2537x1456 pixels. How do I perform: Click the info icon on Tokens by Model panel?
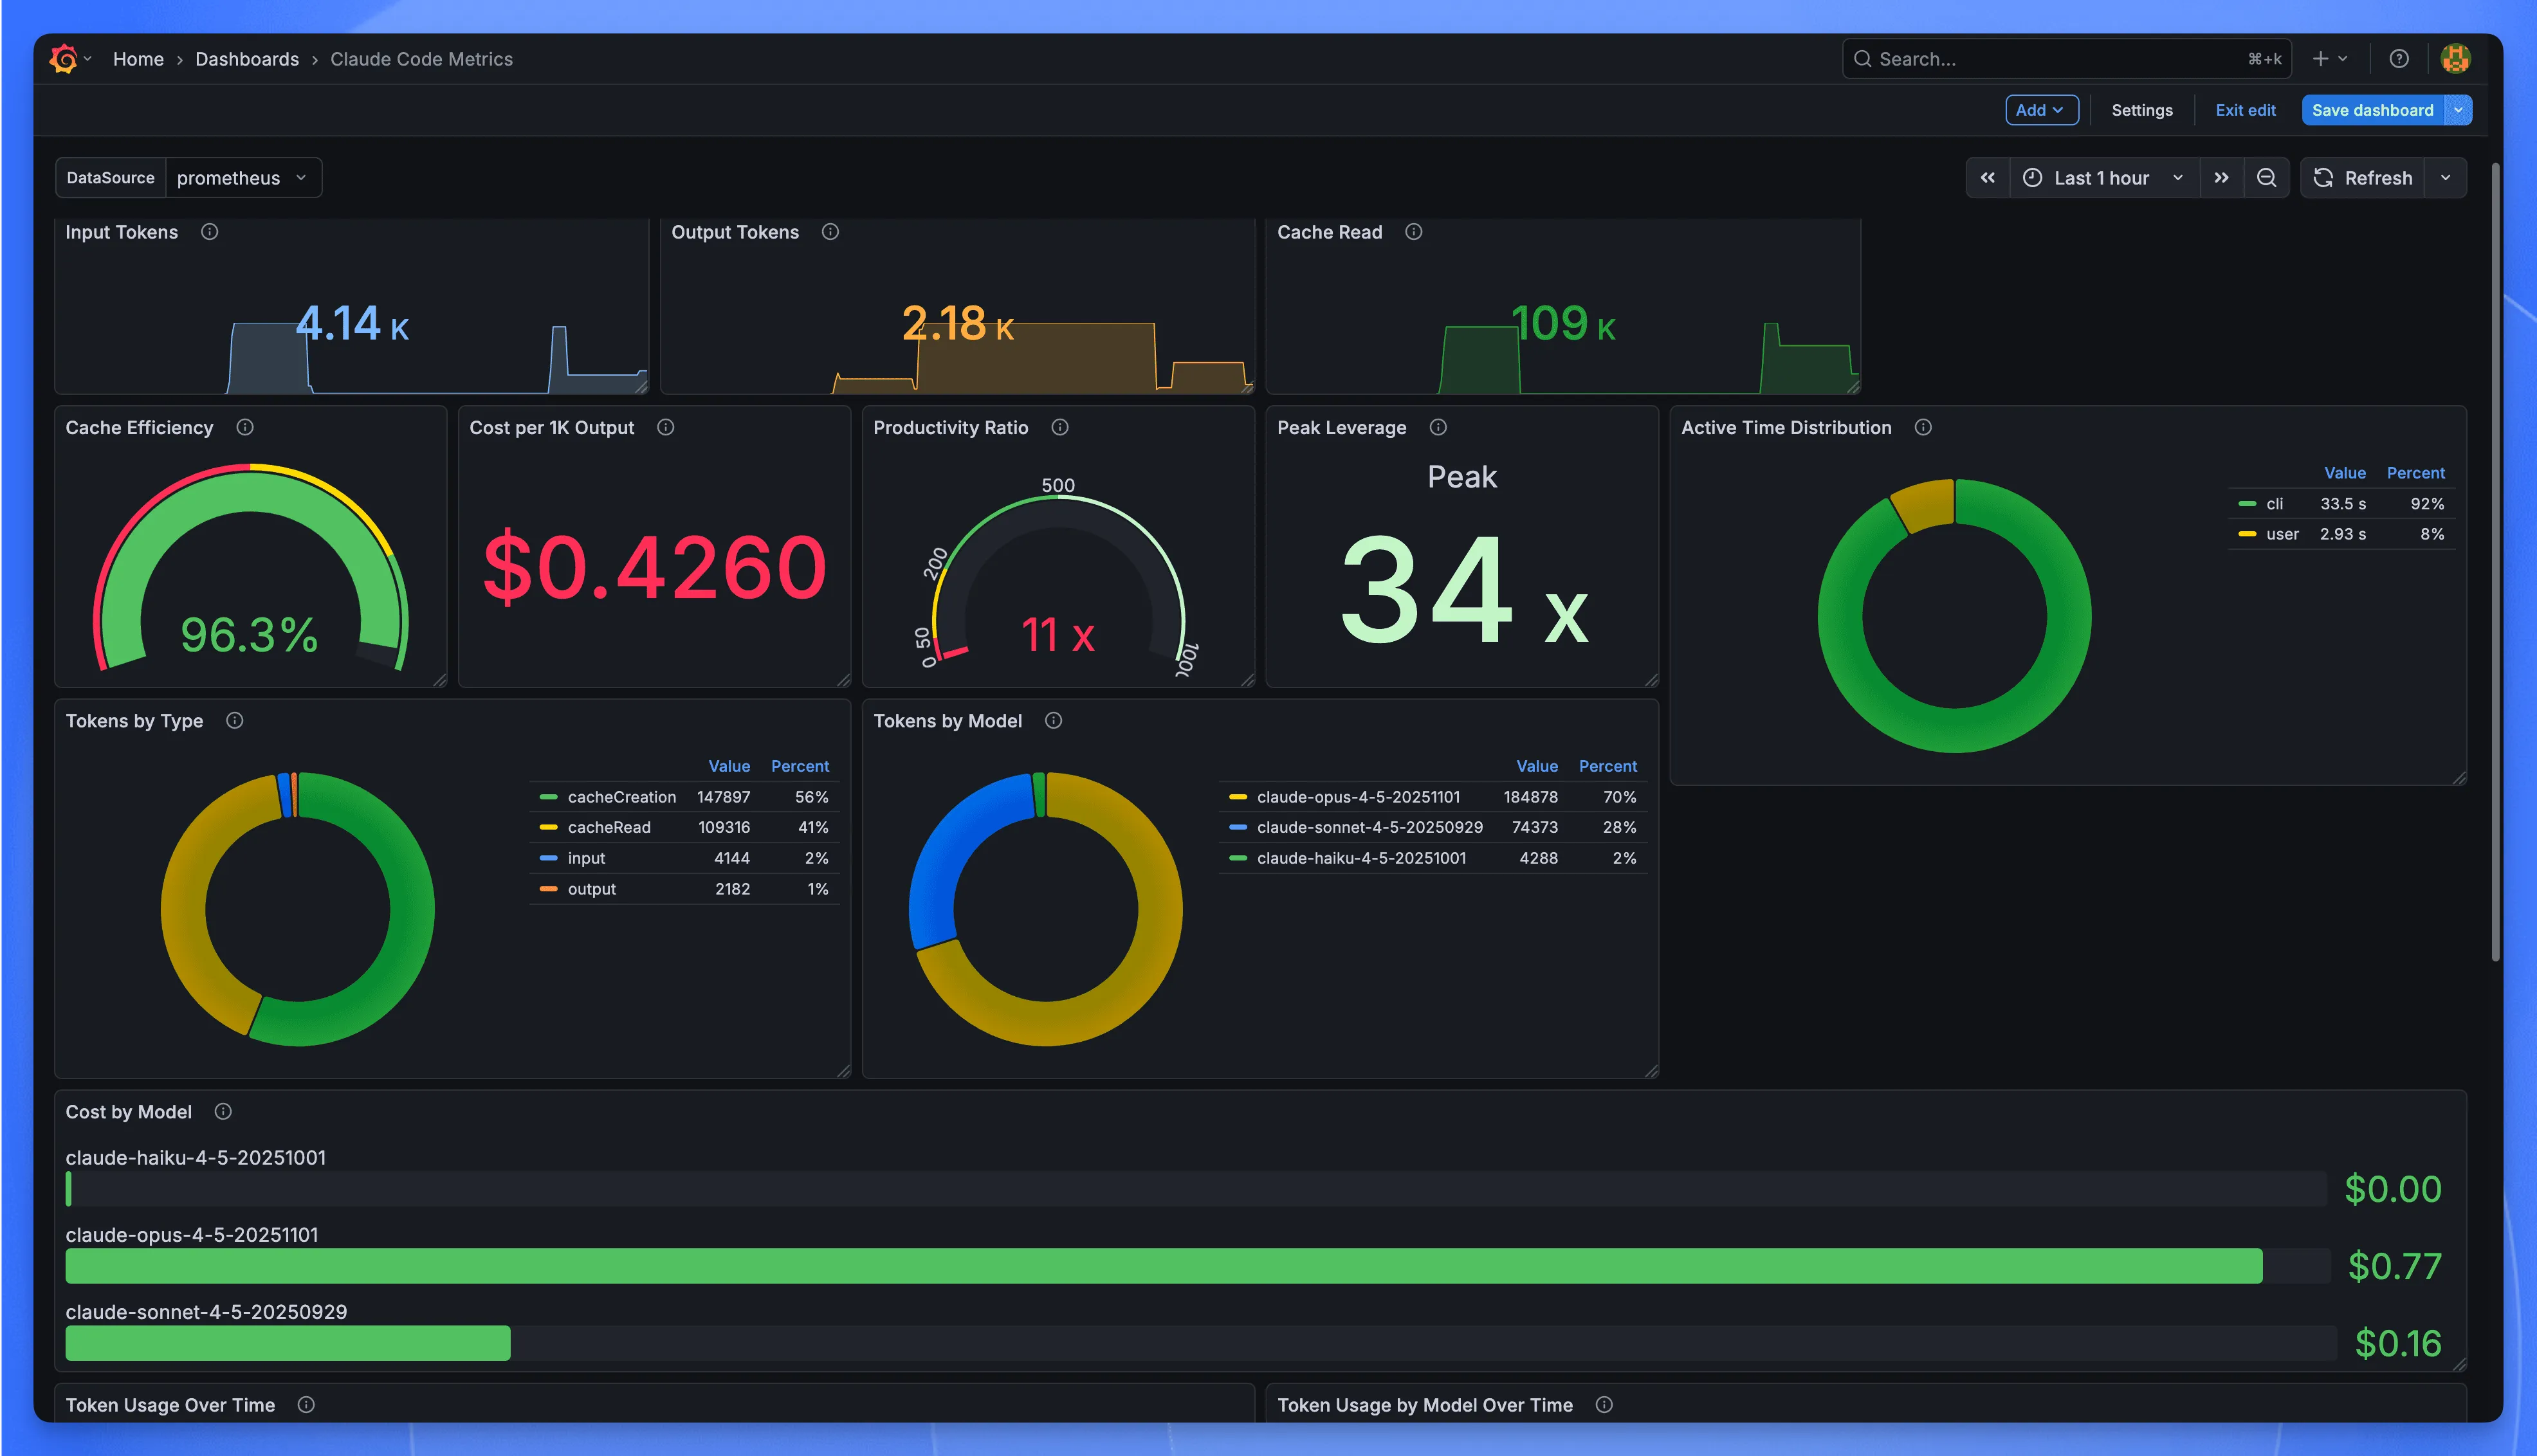click(x=1054, y=720)
